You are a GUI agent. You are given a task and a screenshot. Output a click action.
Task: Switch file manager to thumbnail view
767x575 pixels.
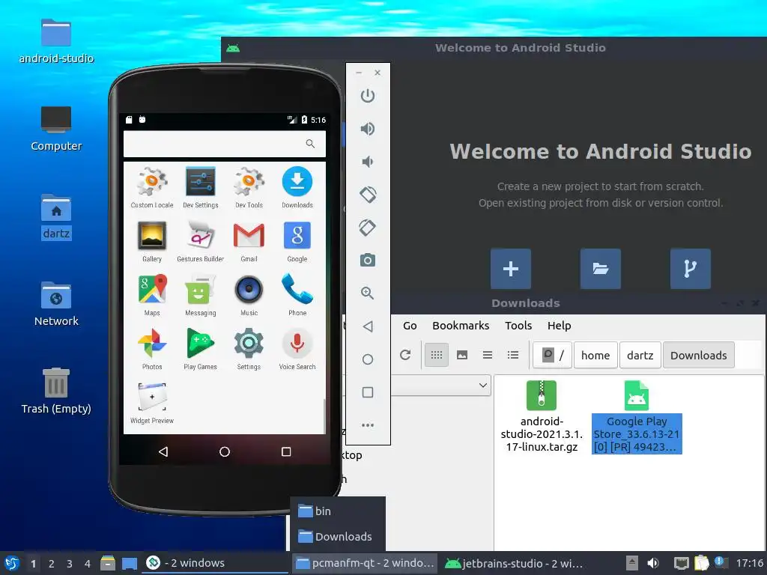461,355
